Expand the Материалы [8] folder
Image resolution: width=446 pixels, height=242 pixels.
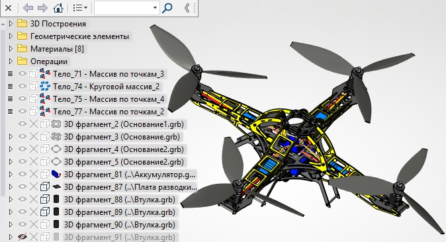click(x=11, y=49)
